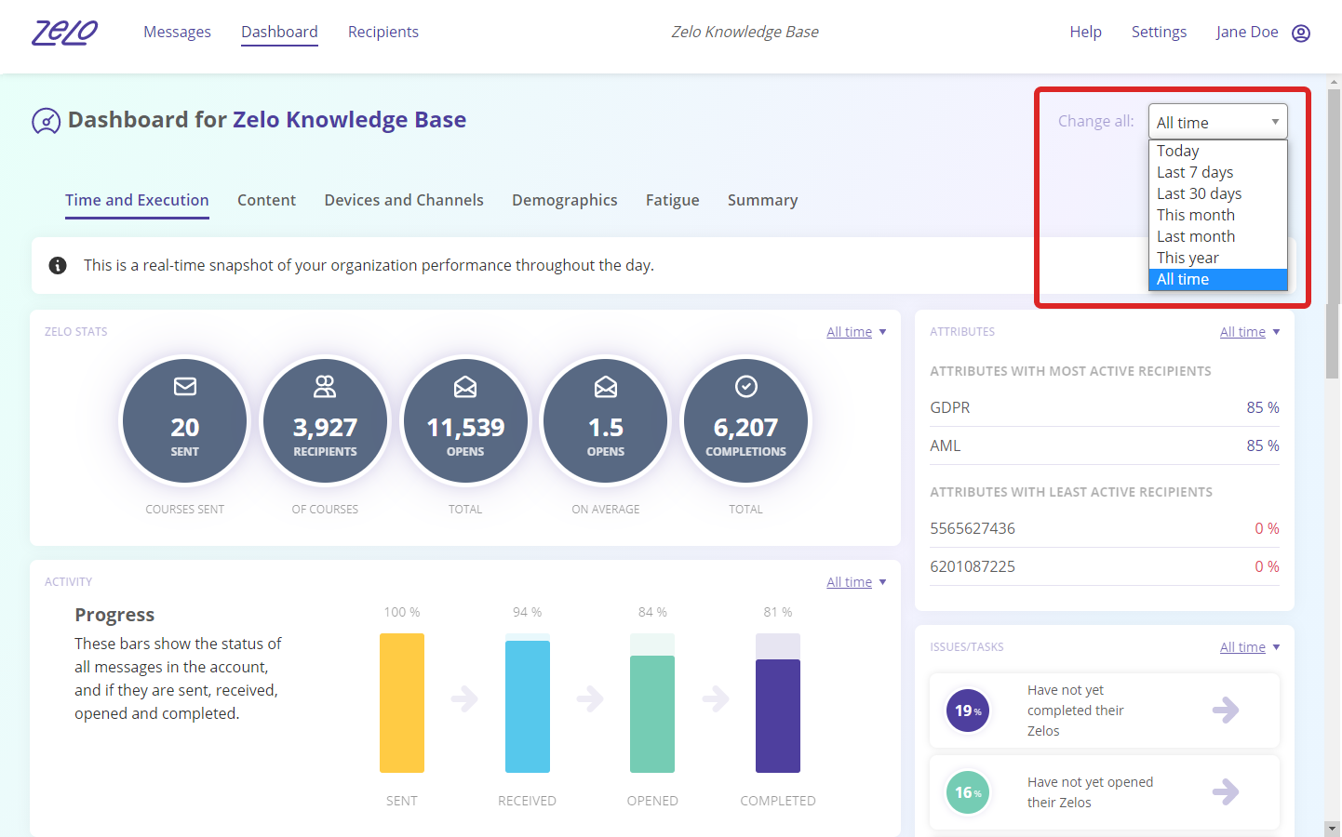Open the Settings link
1342x837 pixels.
1159,32
